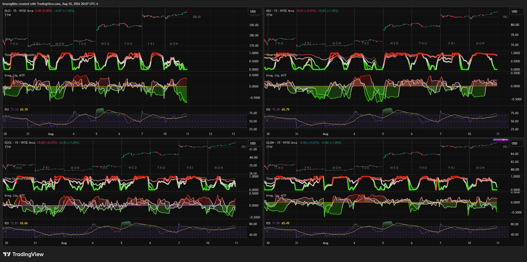Image resolution: width=527 pixels, height=262 pixels.
Task: Click the 08:30 time label in GLD chart
Action: tap(197, 17)
